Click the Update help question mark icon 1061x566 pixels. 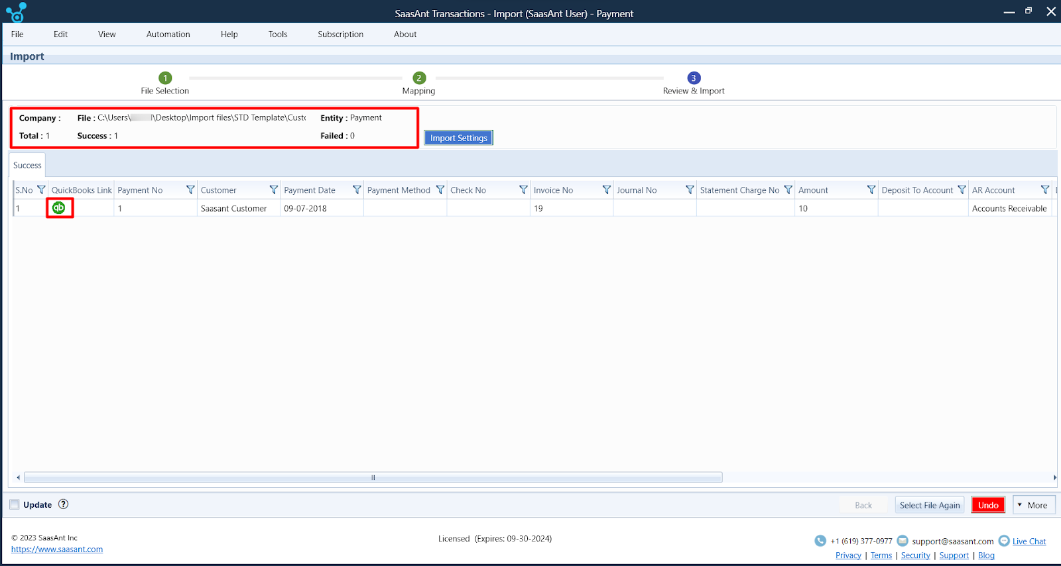pos(63,504)
